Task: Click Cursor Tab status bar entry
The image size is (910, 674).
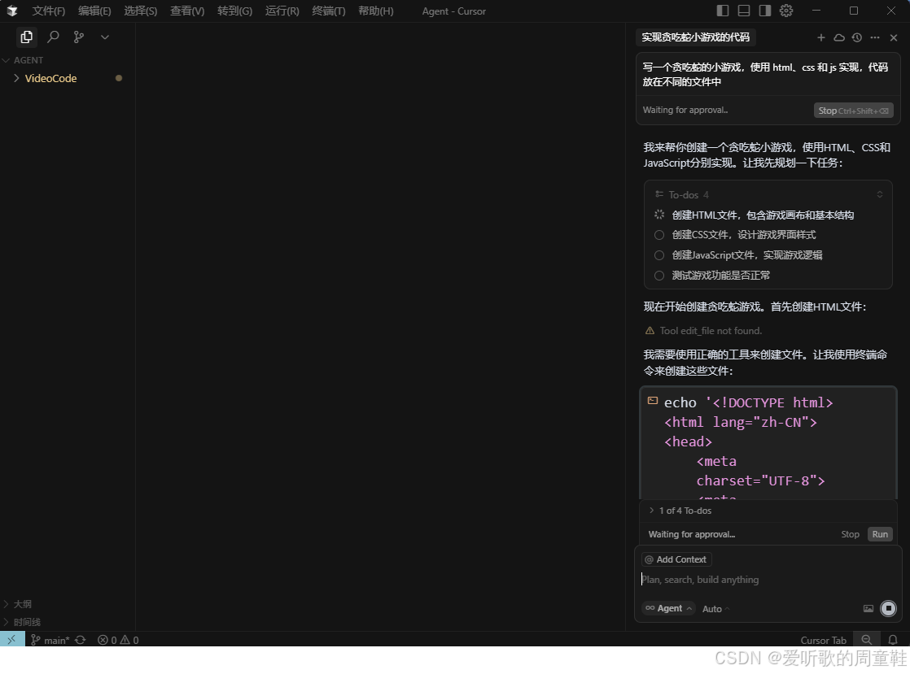Action: [x=823, y=640]
